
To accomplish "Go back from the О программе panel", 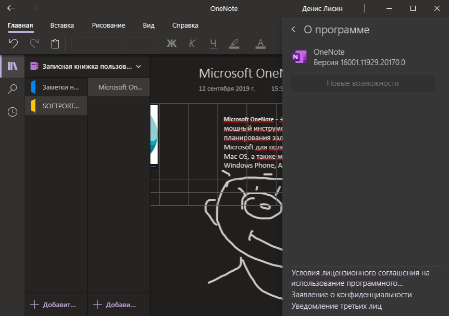I will coord(293,29).
